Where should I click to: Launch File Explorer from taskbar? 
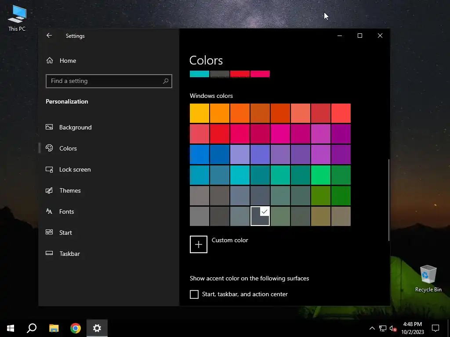[54, 328]
